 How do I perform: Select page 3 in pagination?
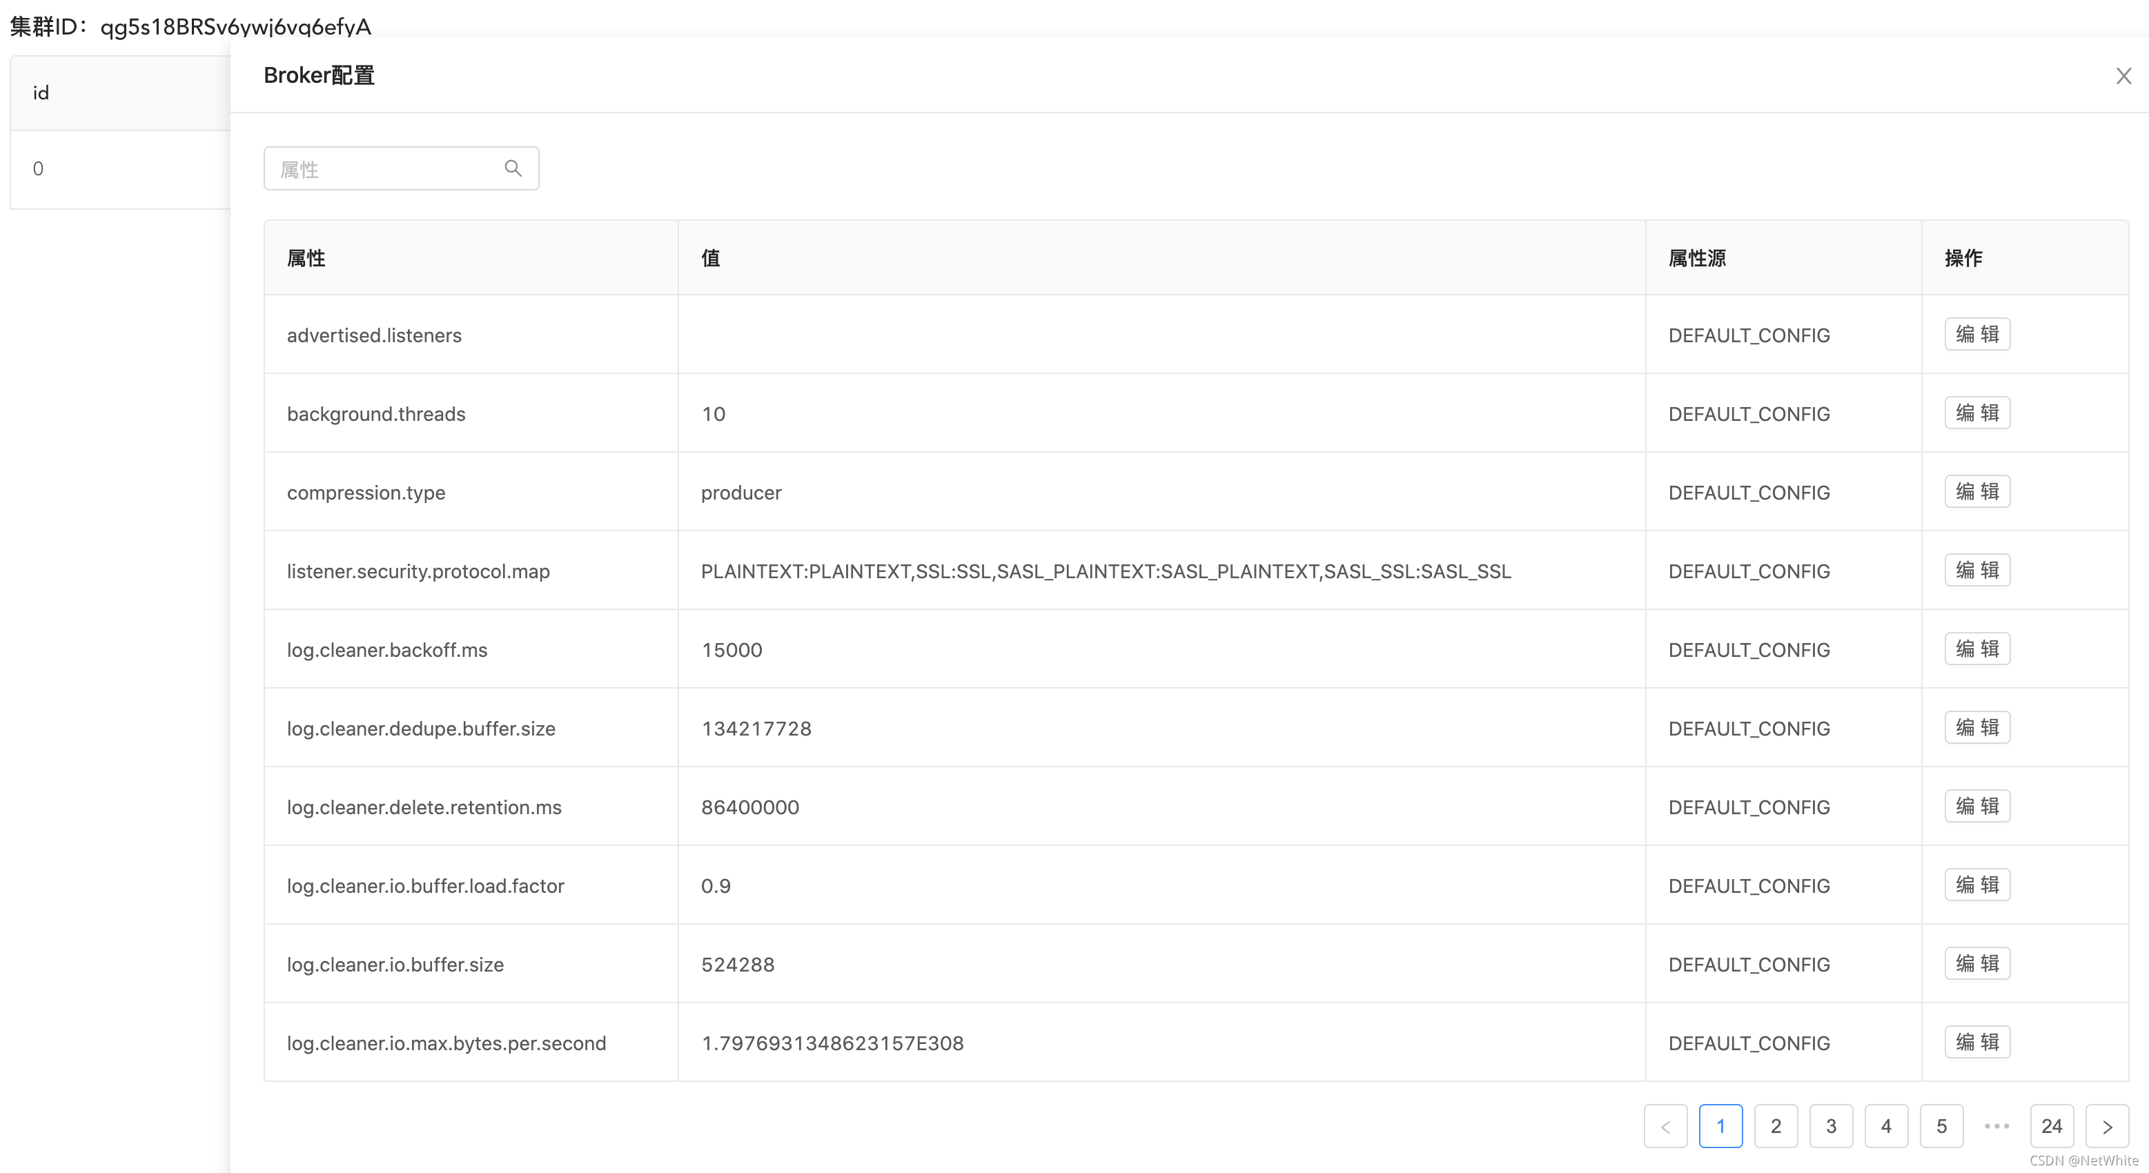[1830, 1126]
